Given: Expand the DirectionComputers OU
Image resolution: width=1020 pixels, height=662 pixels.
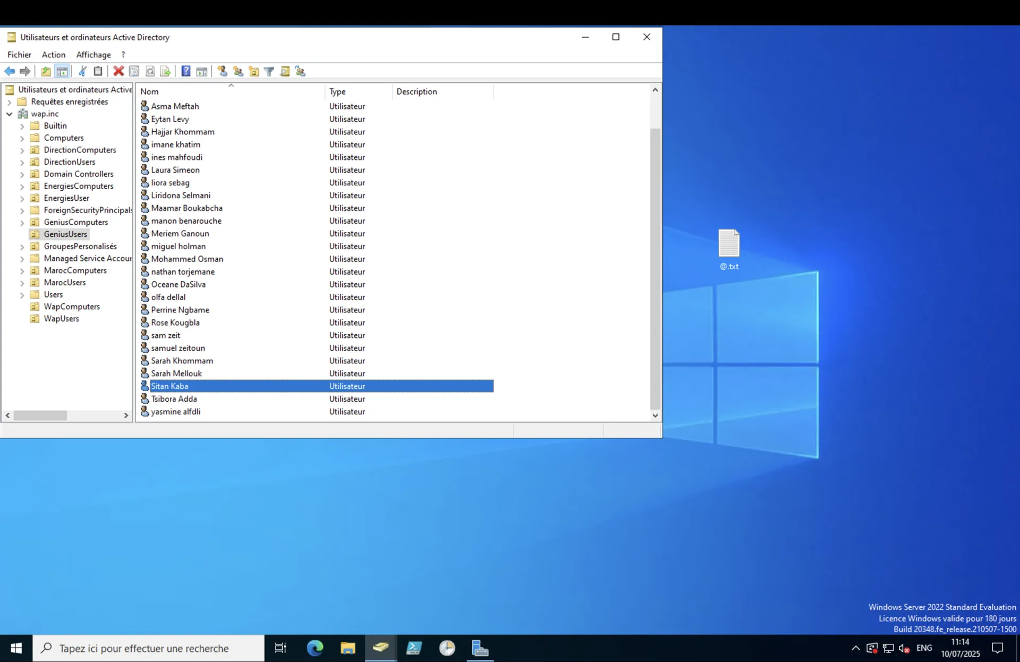Looking at the screenshot, I should point(22,150).
